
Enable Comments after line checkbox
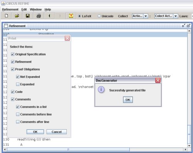(18, 122)
